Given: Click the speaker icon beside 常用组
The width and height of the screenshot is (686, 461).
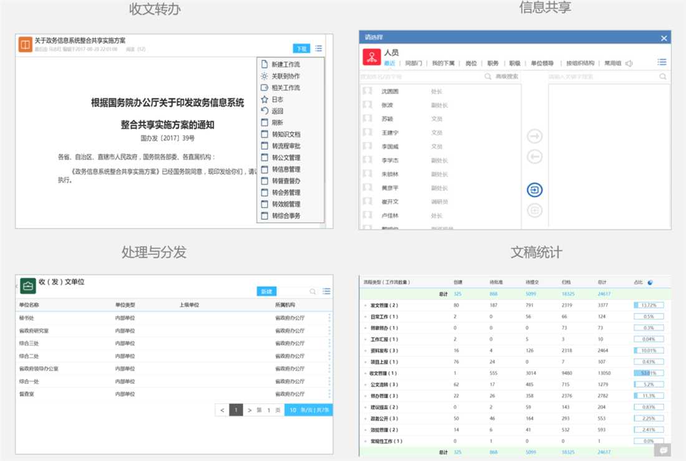Looking at the screenshot, I should click(629, 63).
